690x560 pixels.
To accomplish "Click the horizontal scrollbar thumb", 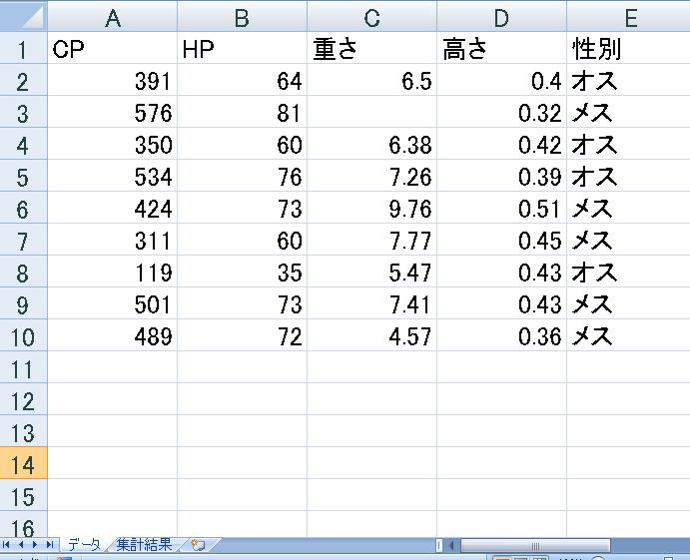I will (x=535, y=545).
